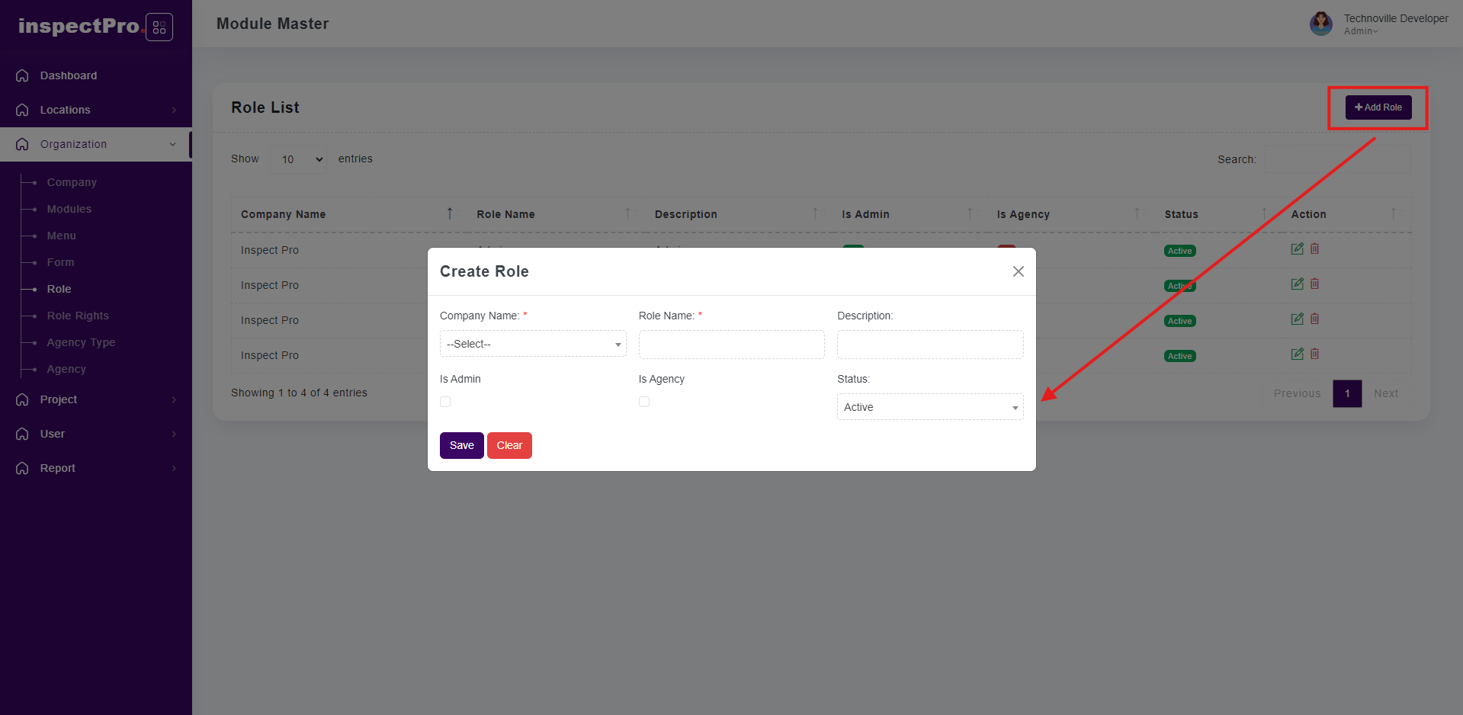Tick the Is Agency checkbox
This screenshot has width=1463, height=715.
[644, 402]
